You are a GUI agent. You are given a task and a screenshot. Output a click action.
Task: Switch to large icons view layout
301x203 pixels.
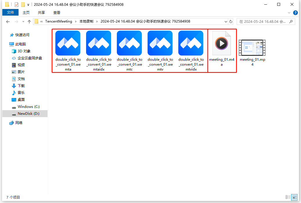coord(294,197)
